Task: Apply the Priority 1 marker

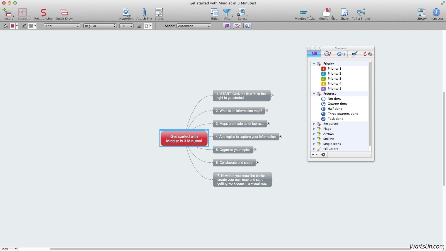Action: coord(334,69)
